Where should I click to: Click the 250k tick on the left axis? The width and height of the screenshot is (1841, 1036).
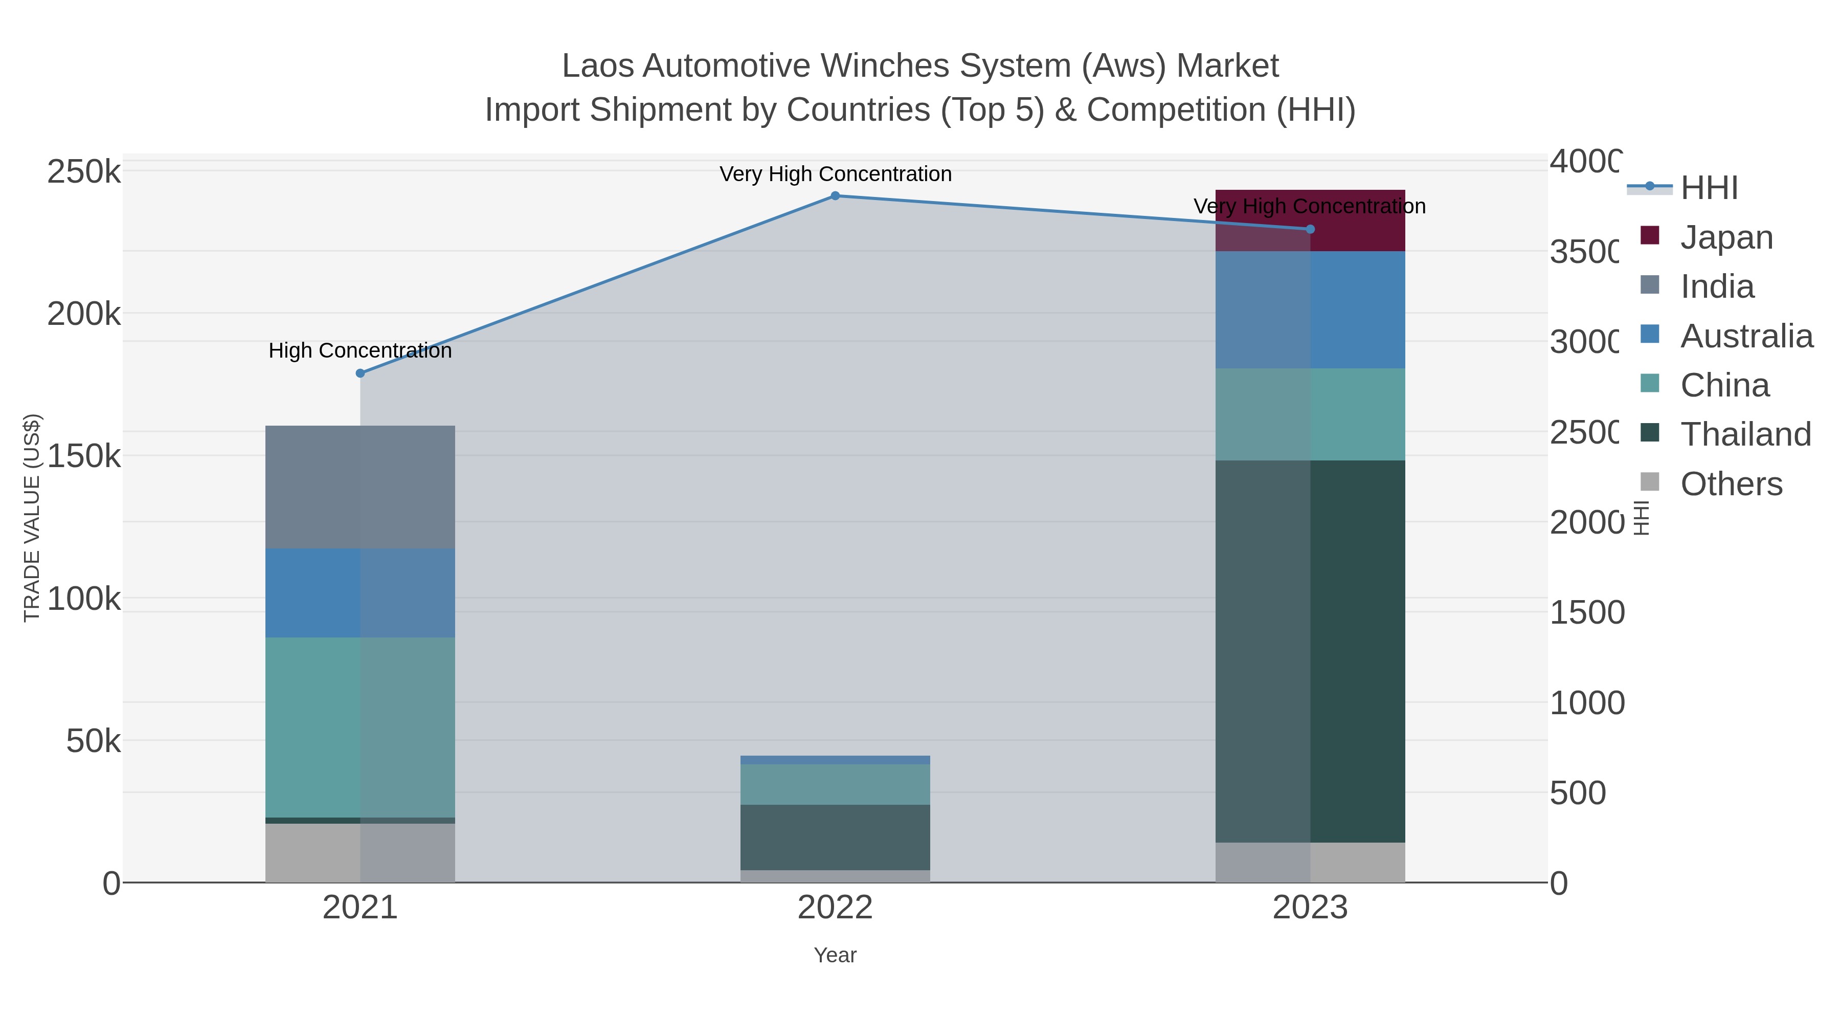click(x=84, y=172)
